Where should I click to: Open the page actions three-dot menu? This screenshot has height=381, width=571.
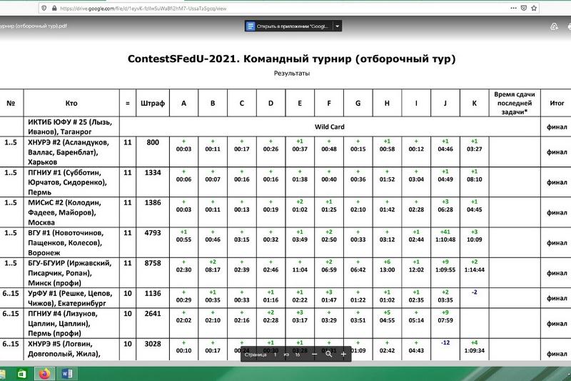[x=512, y=9]
